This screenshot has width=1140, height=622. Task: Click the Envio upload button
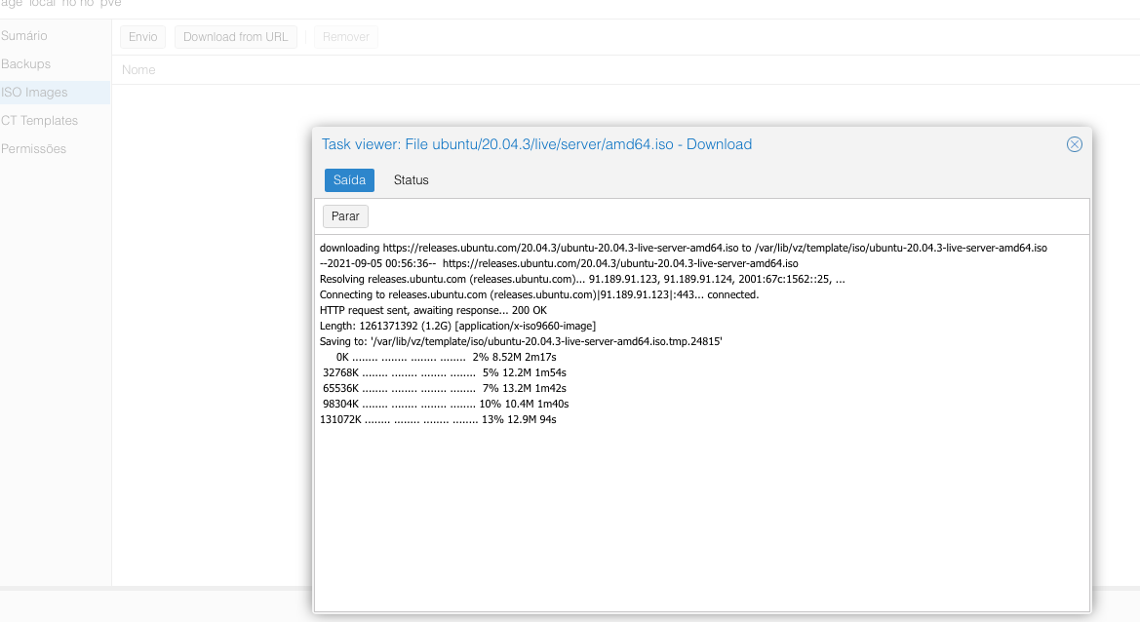tap(142, 37)
